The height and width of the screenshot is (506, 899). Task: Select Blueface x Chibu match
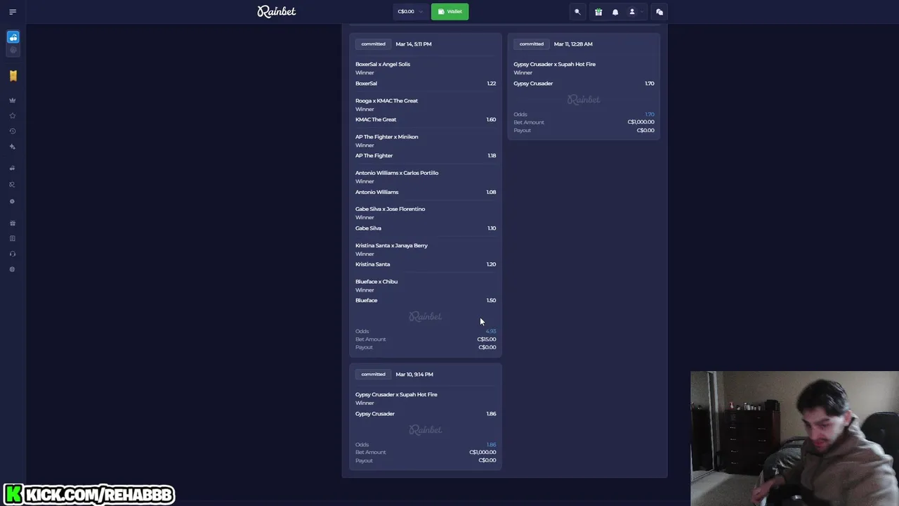coord(376,281)
